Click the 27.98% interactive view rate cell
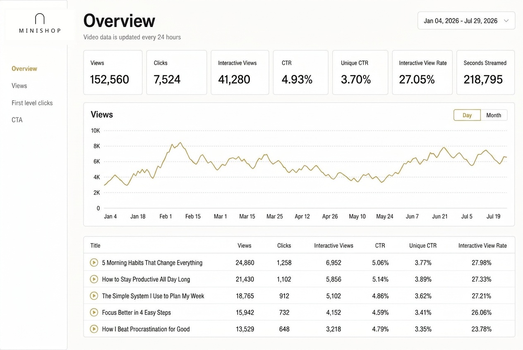The width and height of the screenshot is (523, 350). tap(482, 262)
